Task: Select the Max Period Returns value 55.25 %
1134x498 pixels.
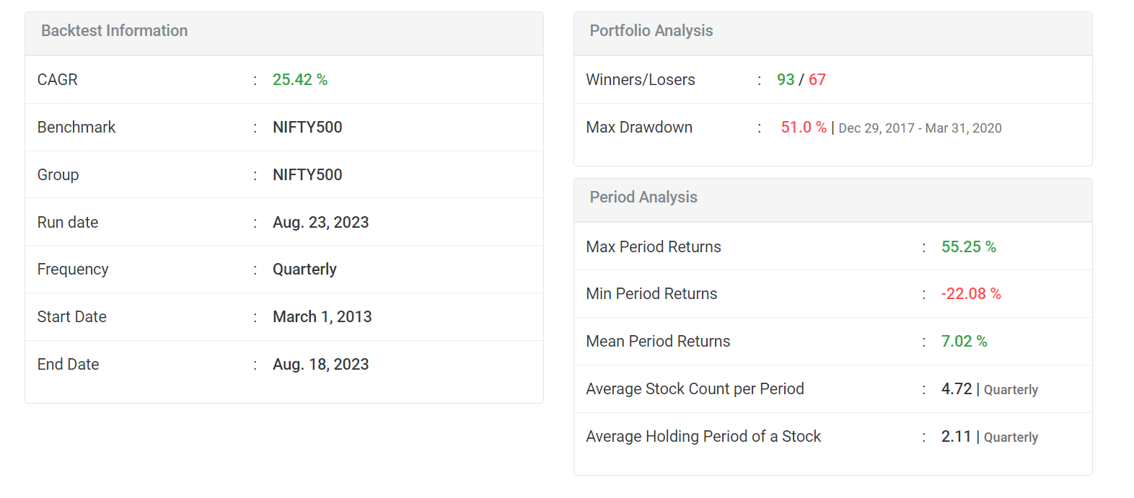Action: pyautogui.click(x=968, y=247)
